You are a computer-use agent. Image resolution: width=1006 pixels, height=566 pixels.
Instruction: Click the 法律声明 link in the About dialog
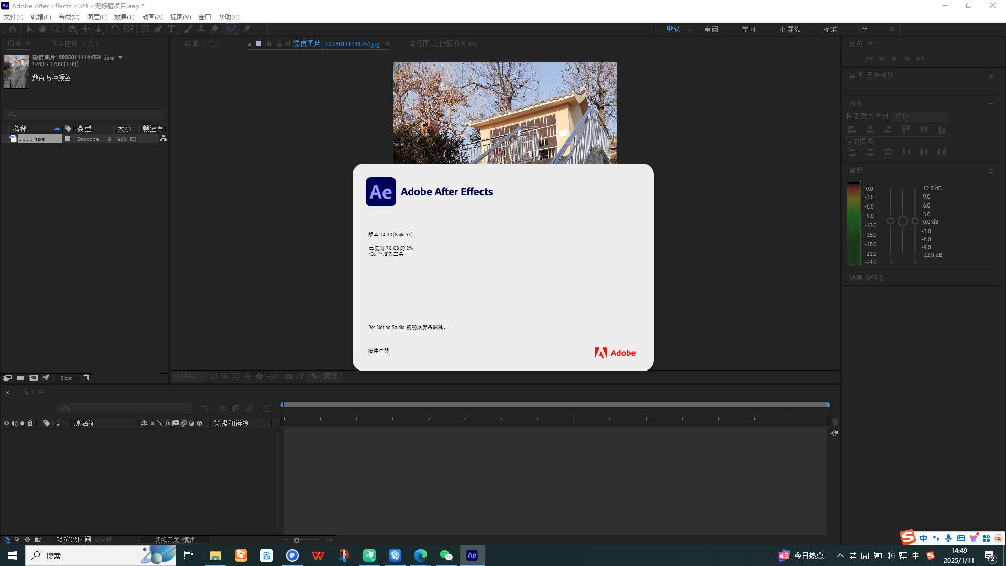tap(379, 351)
